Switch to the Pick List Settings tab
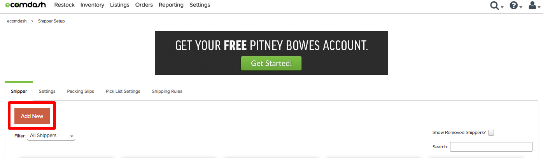Screen dimensions: 543x158 tap(123, 91)
